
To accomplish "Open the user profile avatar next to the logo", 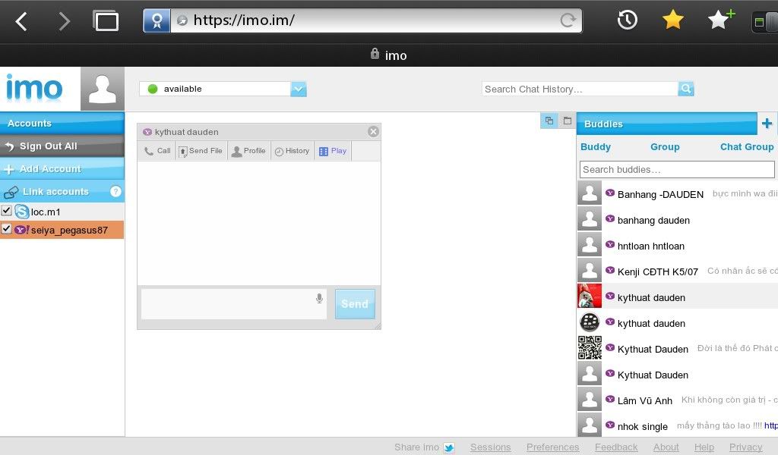I will (103, 89).
